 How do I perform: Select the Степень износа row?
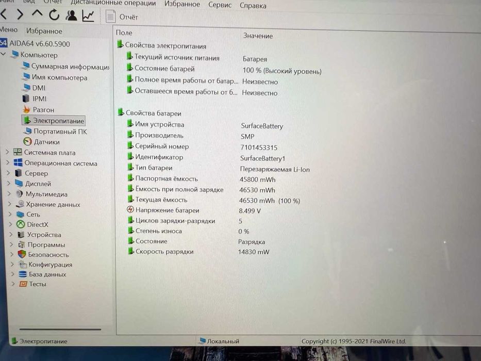188,231
